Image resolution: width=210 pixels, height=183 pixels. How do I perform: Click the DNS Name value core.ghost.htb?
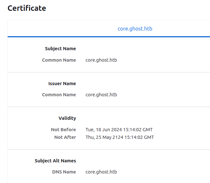coord(101,172)
